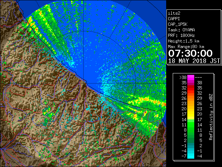
Task: Click the 'ilts2' label in info box
Action: (174, 13)
